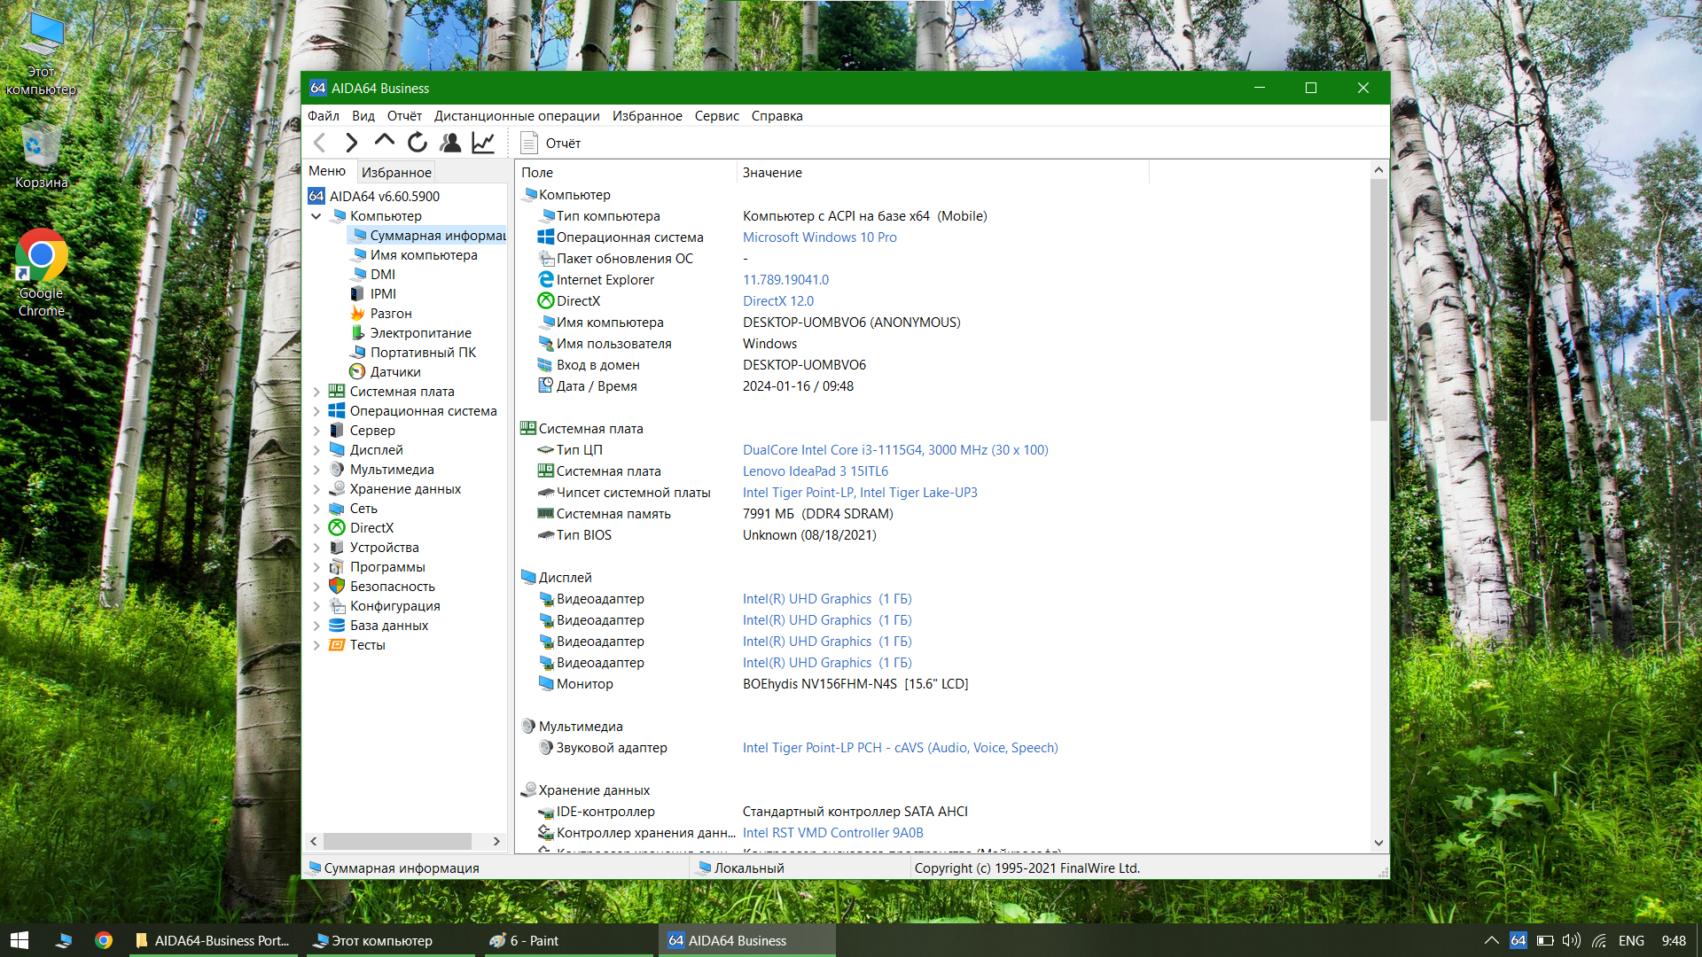Expand the Тесты tree node
The height and width of the screenshot is (957, 1702).
coord(316,645)
